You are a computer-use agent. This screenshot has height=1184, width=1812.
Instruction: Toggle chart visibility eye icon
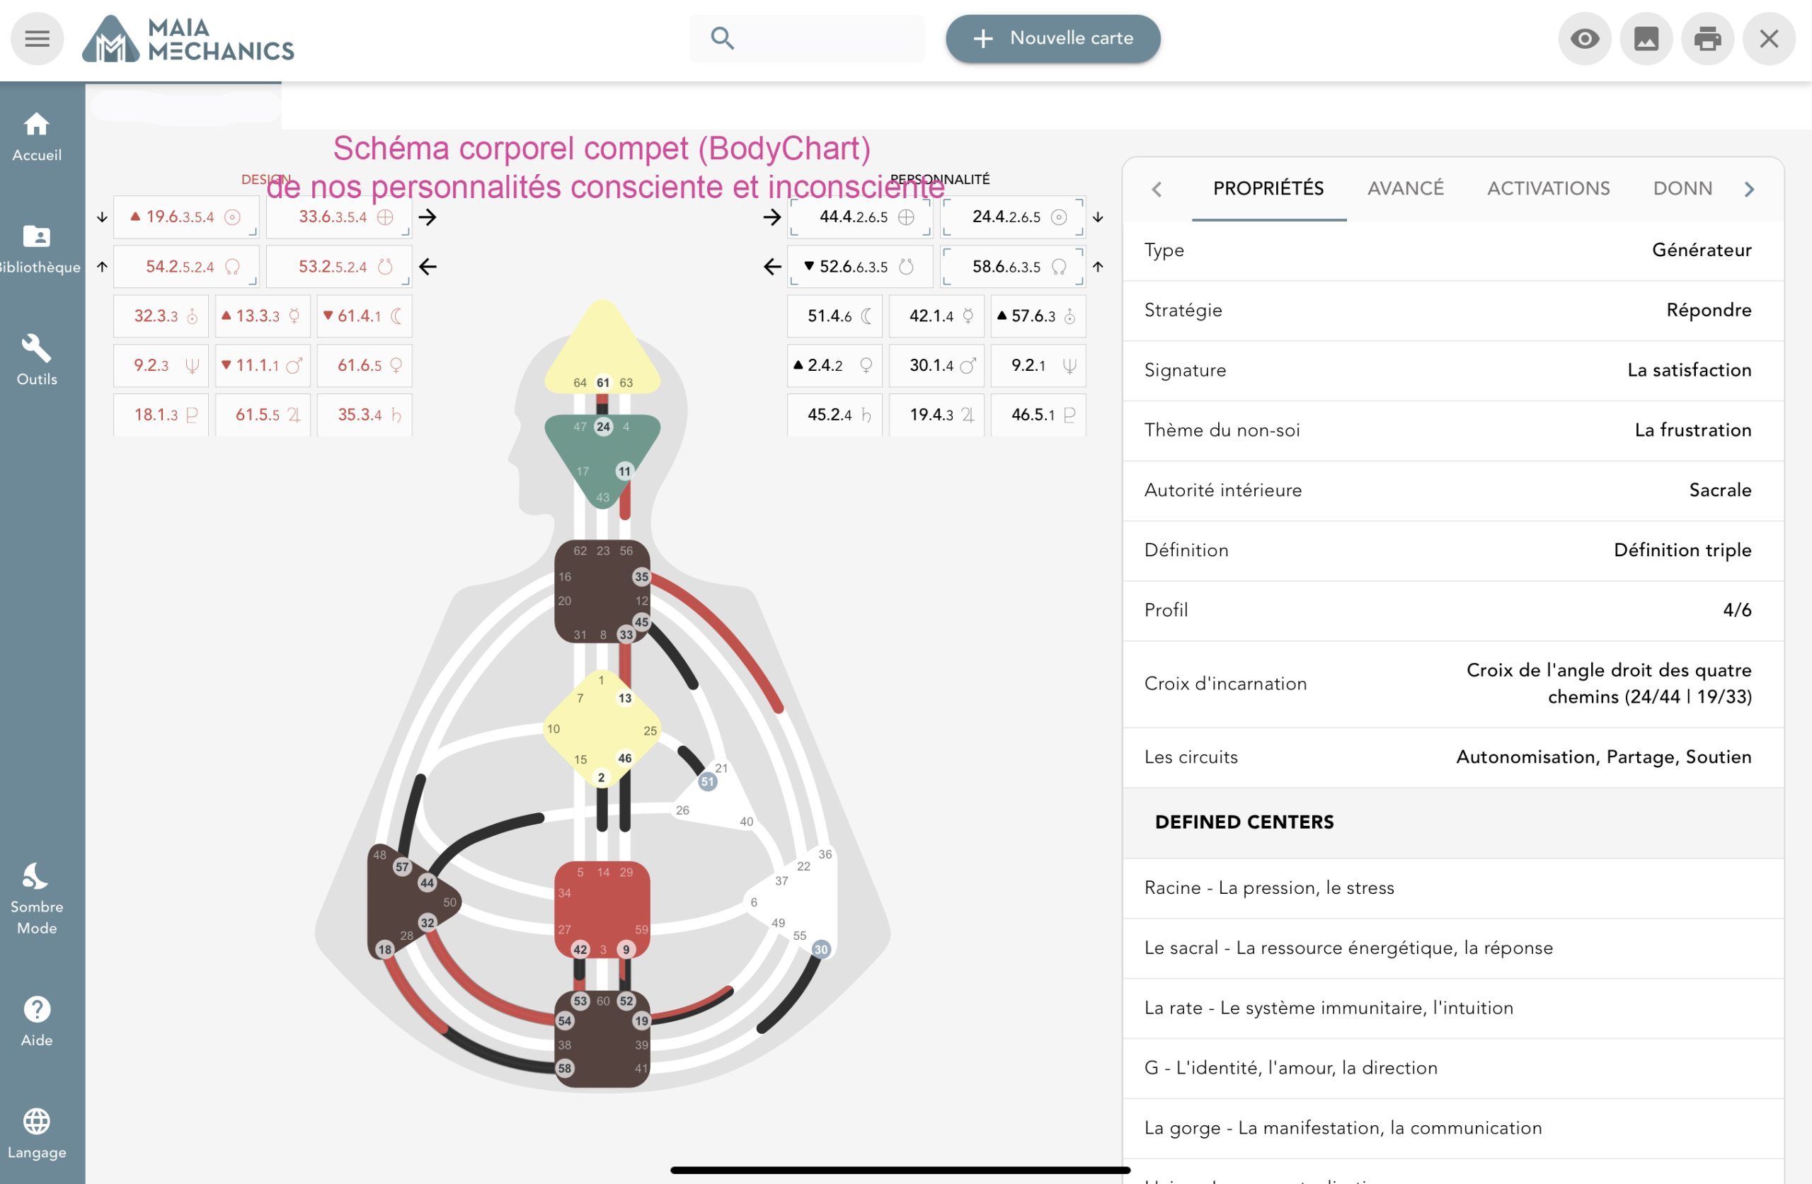coord(1584,39)
